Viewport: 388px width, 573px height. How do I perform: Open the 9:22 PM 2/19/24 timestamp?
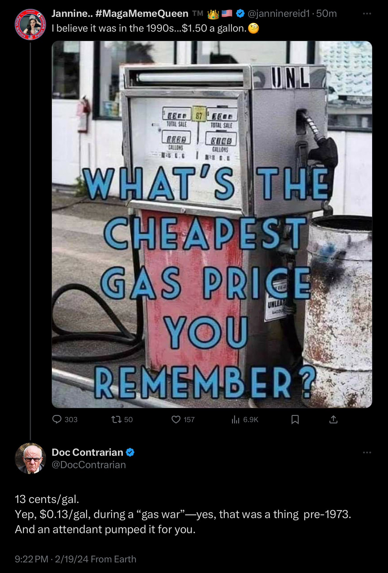(52, 559)
